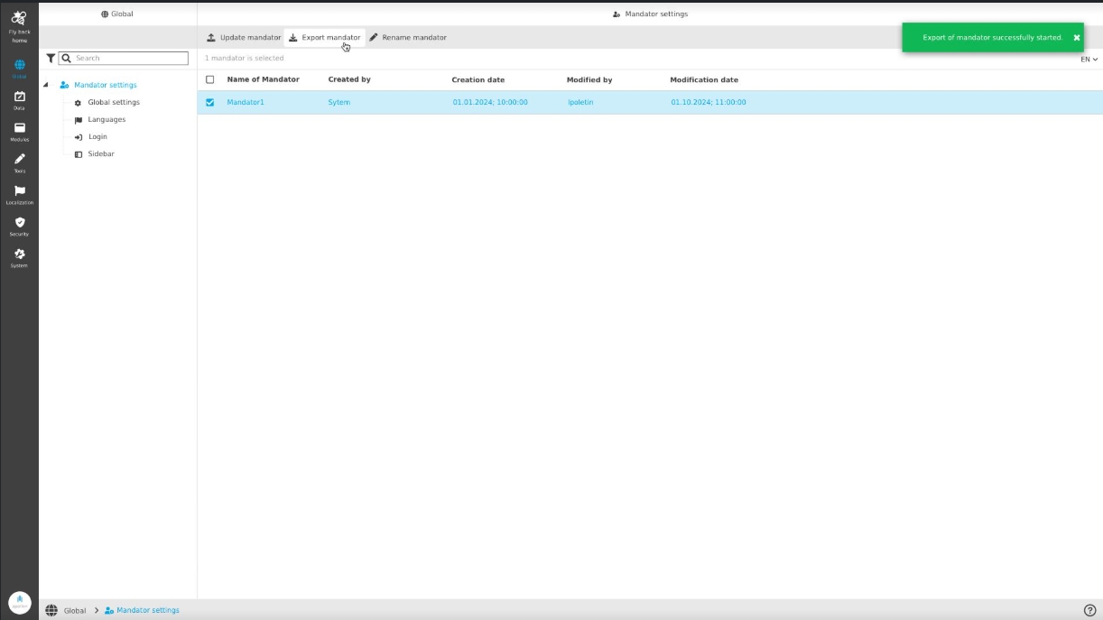Open the System gear icon in the sidebar
1103x620 pixels.
tap(20, 254)
